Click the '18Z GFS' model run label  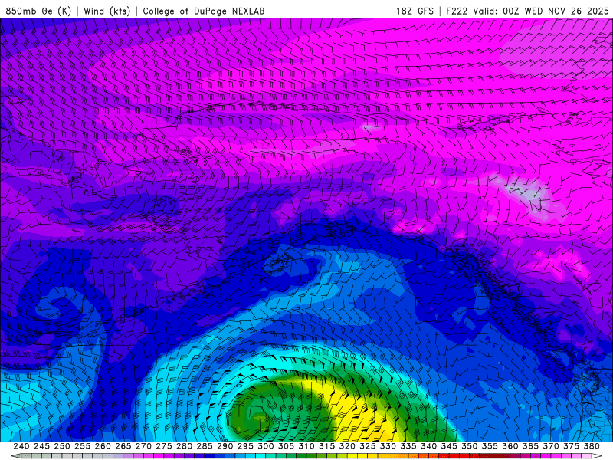(415, 11)
